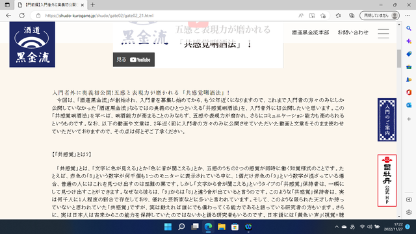Click the browser refresh icon
The height and width of the screenshot is (234, 416).
click(x=21, y=16)
